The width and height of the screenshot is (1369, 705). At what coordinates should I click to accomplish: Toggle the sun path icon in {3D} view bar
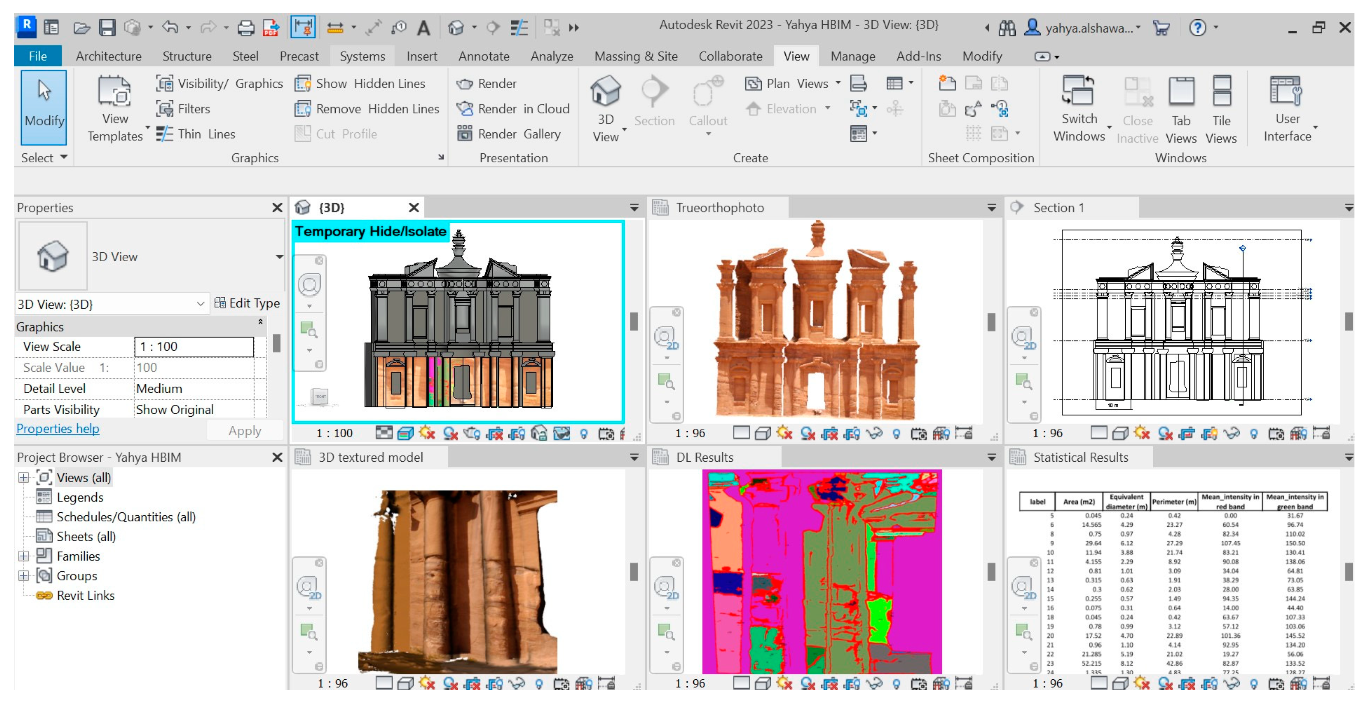(x=427, y=433)
